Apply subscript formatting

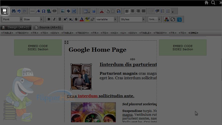[71, 19]
